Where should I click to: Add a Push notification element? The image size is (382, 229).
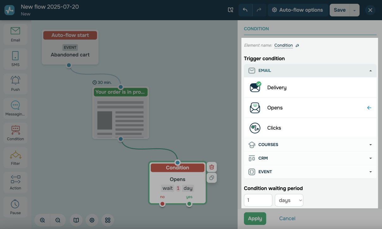tap(15, 83)
